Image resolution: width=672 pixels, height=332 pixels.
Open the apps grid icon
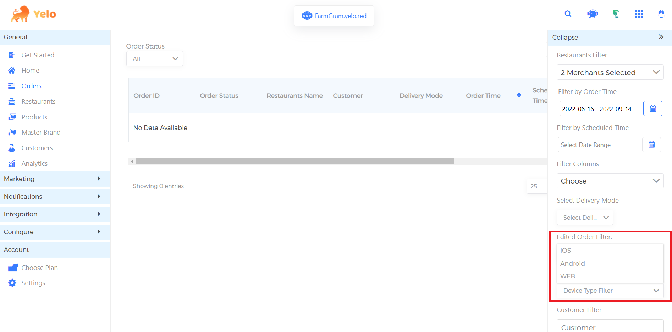click(x=639, y=14)
